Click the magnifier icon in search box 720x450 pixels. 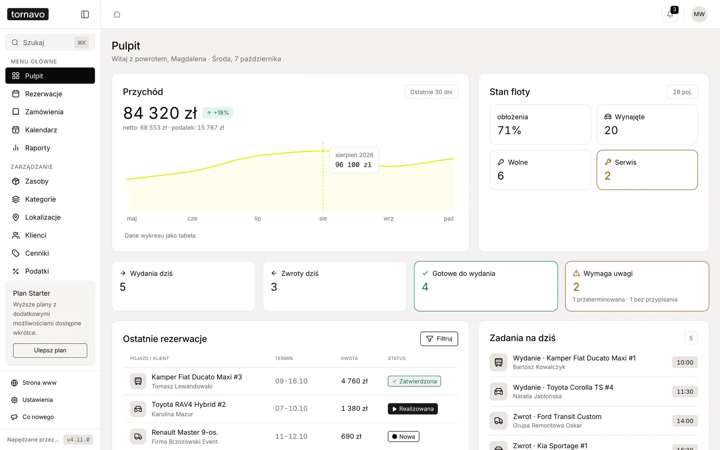(x=15, y=42)
